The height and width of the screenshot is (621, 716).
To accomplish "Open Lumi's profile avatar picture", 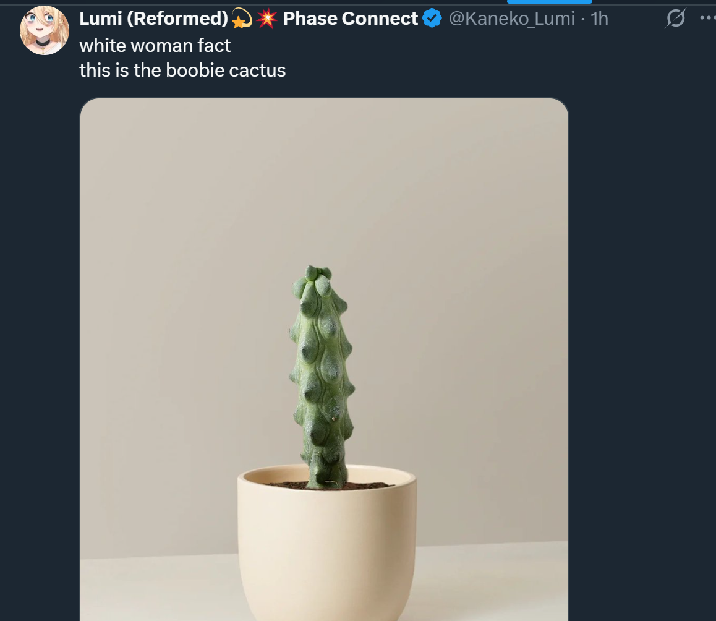I will pos(44,30).
